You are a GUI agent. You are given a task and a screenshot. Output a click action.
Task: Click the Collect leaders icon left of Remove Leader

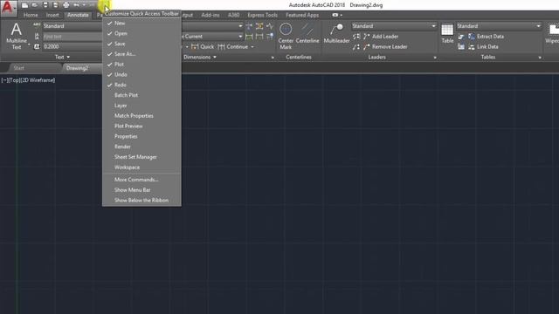356,46
